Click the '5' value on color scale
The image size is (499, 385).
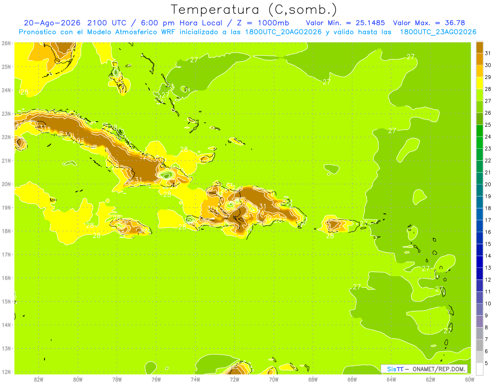click(x=486, y=363)
